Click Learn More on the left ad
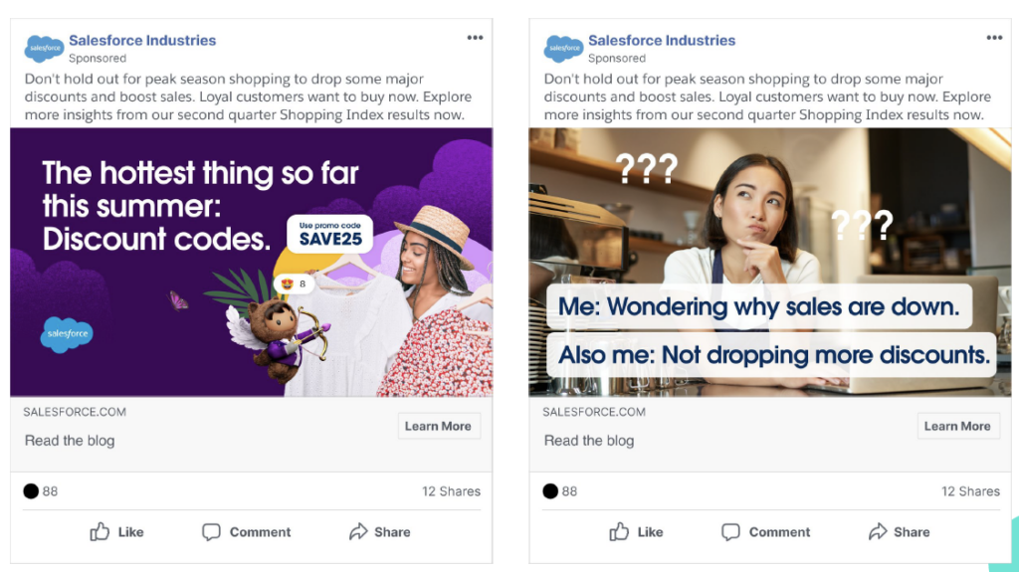The image size is (1019, 572). (439, 426)
